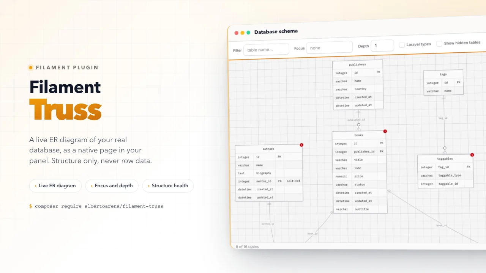Click the red badge on the taggables table
Viewport: 486px width, 273px height.
point(472,155)
